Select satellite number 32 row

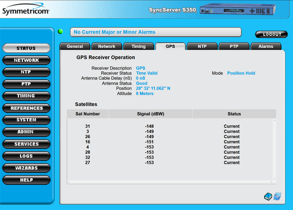coord(170,157)
